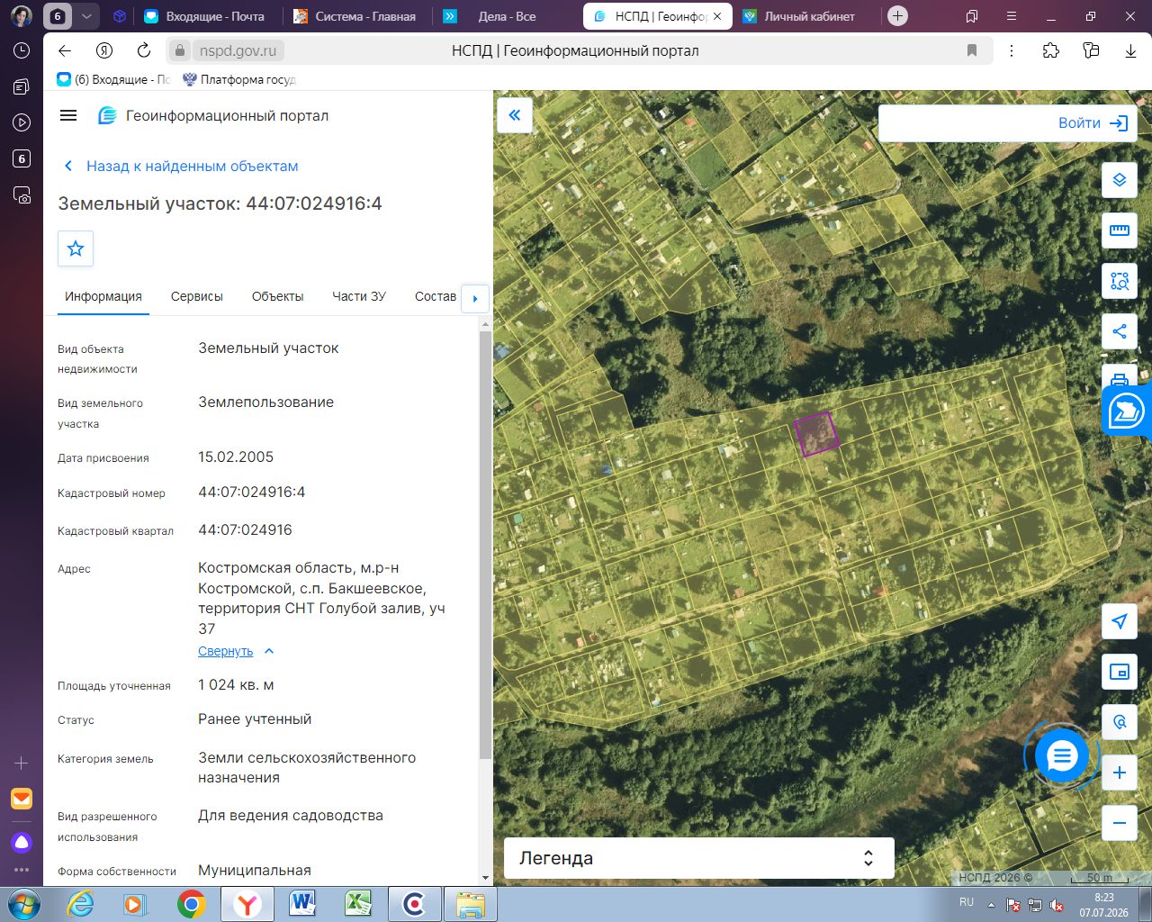Click the info panel vertical scrollbar

(486, 545)
